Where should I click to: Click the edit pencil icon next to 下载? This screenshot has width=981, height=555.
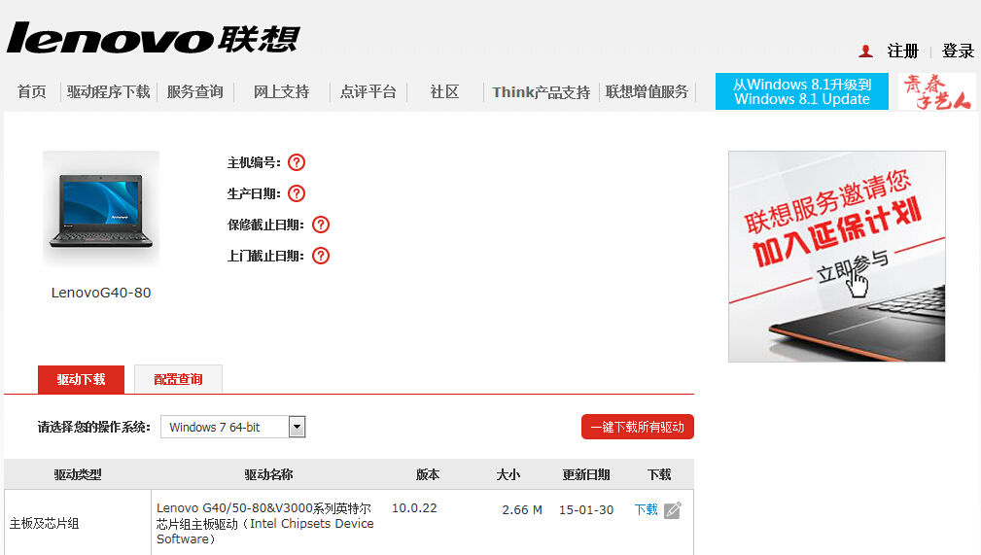673,510
